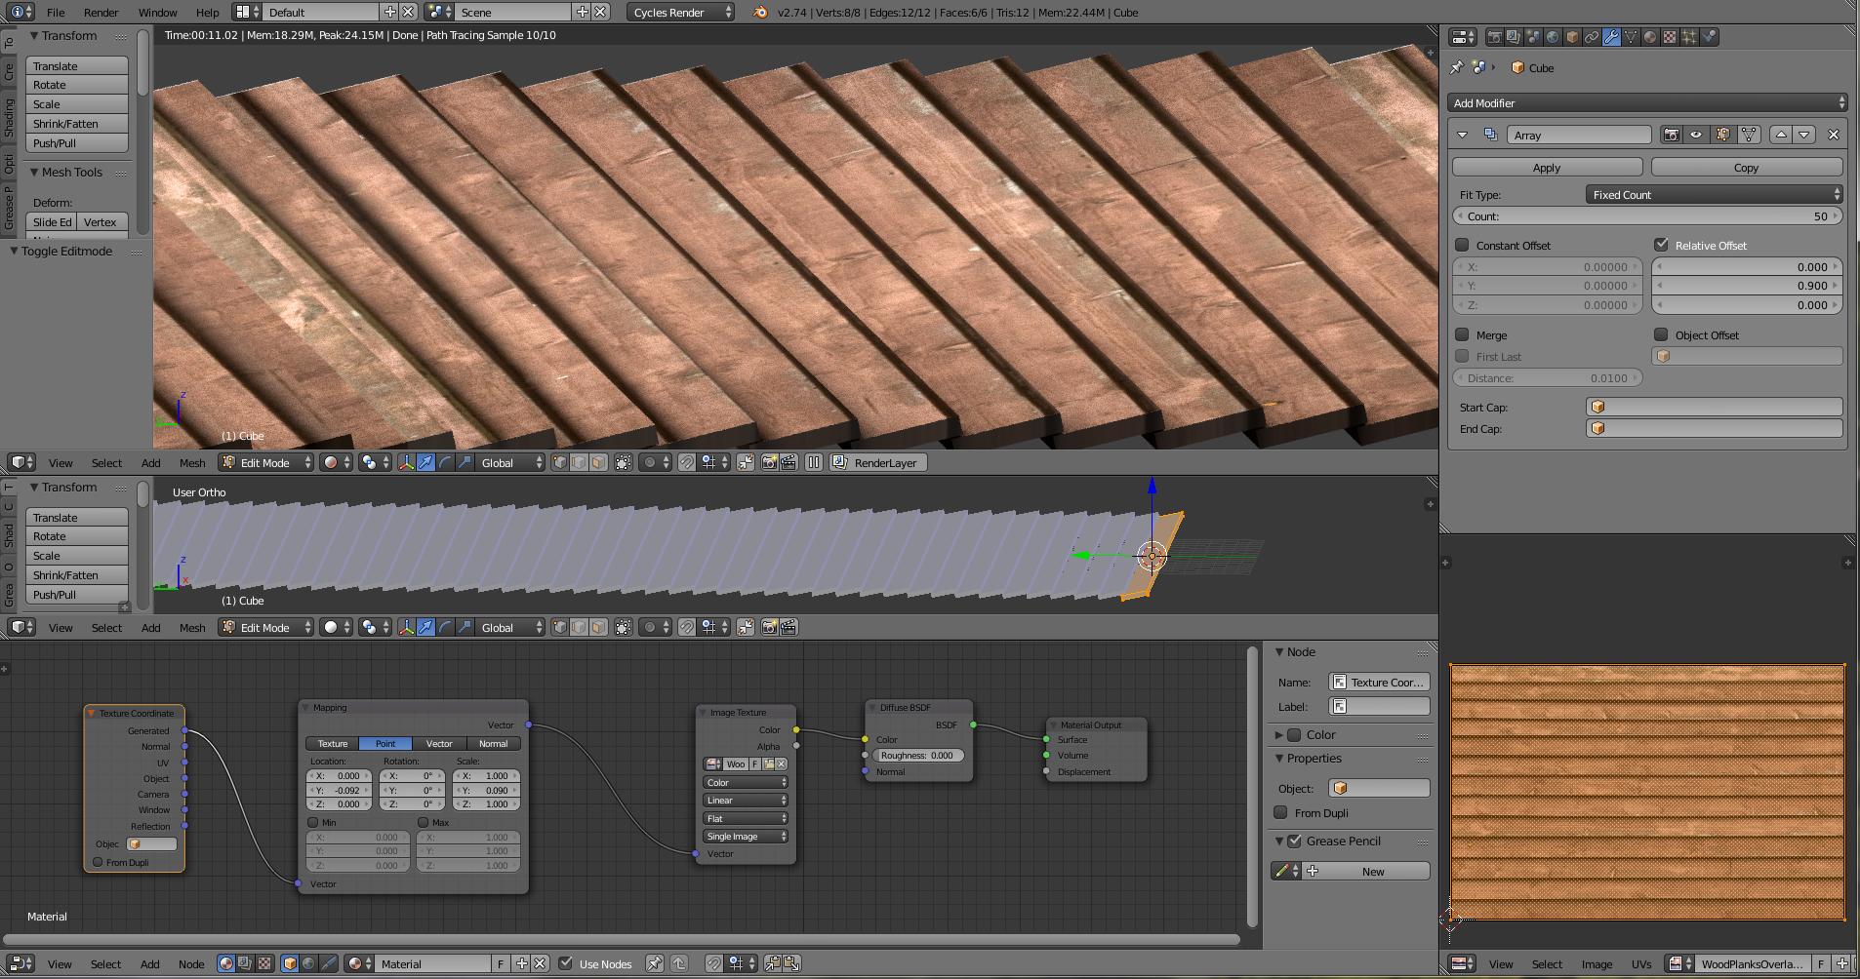Enable the Merge checkbox
Image resolution: width=1860 pixels, height=979 pixels.
[x=1462, y=334]
